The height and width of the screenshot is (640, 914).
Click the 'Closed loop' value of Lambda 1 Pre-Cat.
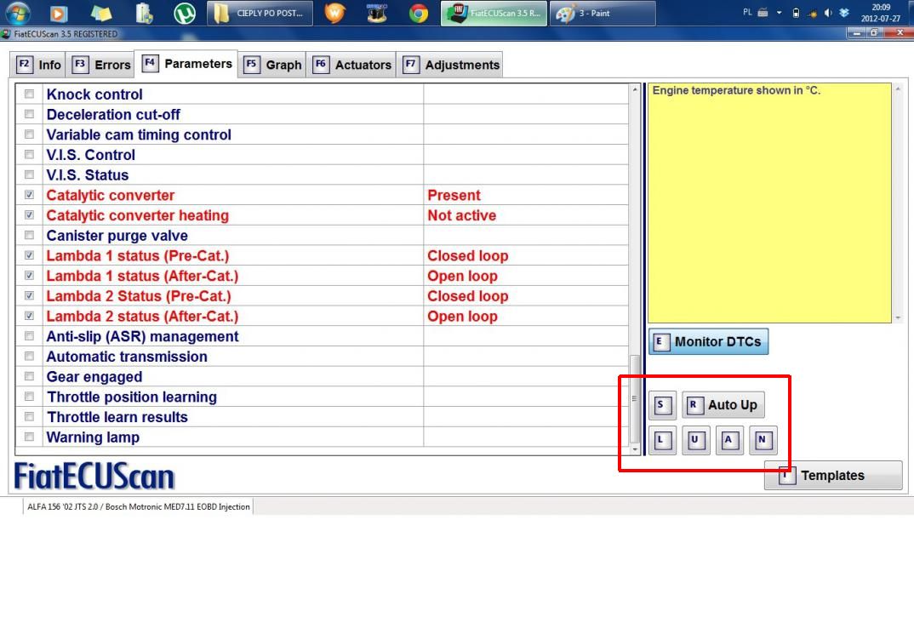click(467, 256)
